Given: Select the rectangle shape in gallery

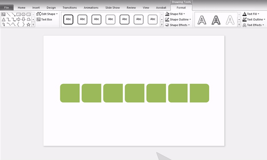Looking at the screenshot, I should pyautogui.click(x=19, y=14).
